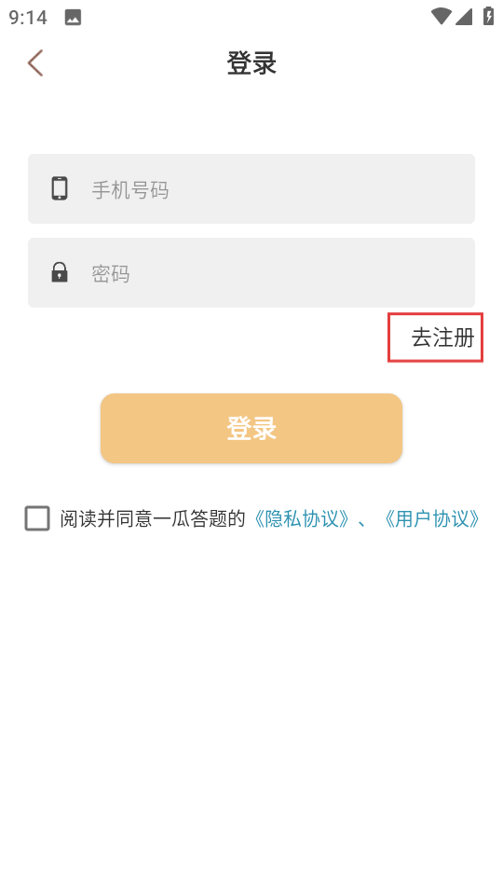Screen dimensions: 503x895
Task: Click the phone icon in 手机号码 field
Action: (x=60, y=188)
